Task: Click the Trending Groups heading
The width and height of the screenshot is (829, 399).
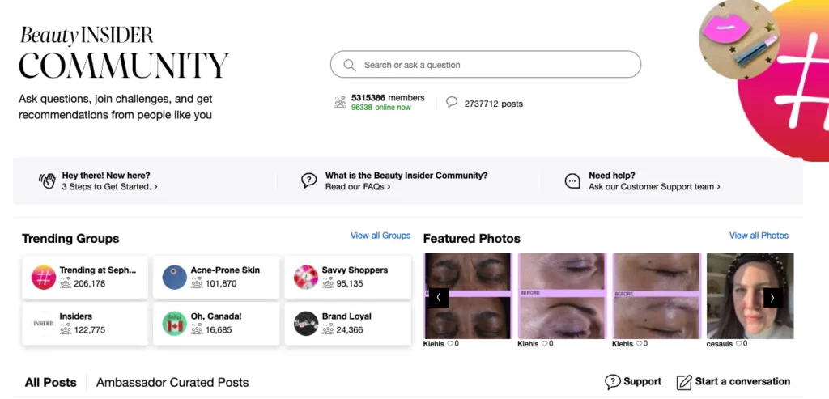Action: (70, 238)
